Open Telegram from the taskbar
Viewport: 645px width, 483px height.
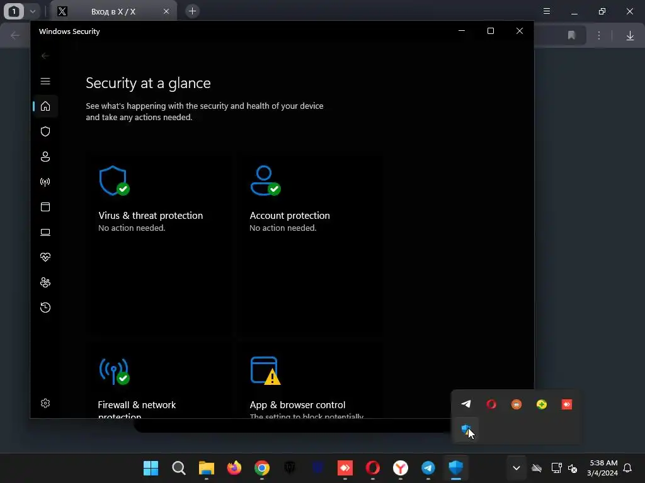click(x=428, y=468)
